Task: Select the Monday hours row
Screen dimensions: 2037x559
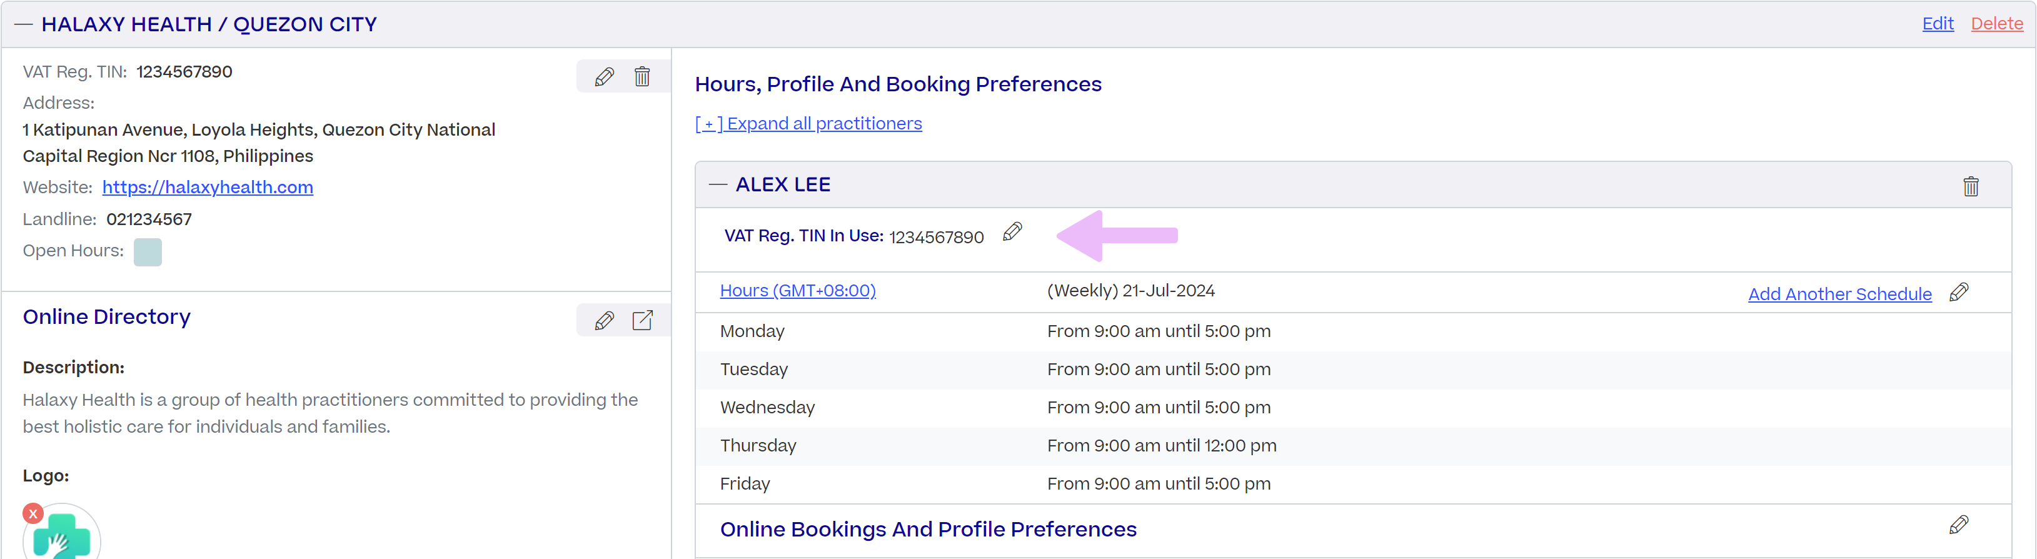Action: 1353,331
